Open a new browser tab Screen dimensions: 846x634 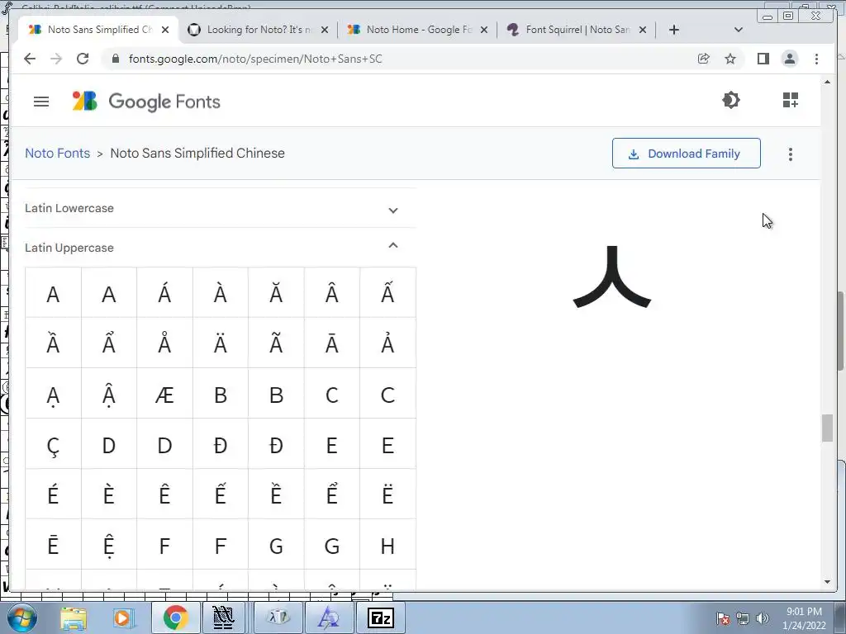click(674, 30)
